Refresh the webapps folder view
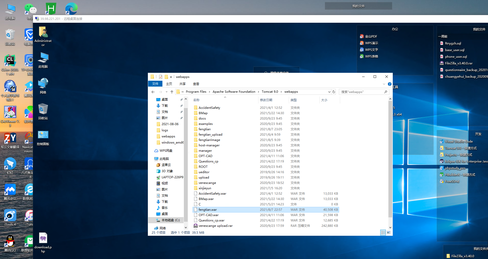This screenshot has width=488, height=259. coord(334,92)
